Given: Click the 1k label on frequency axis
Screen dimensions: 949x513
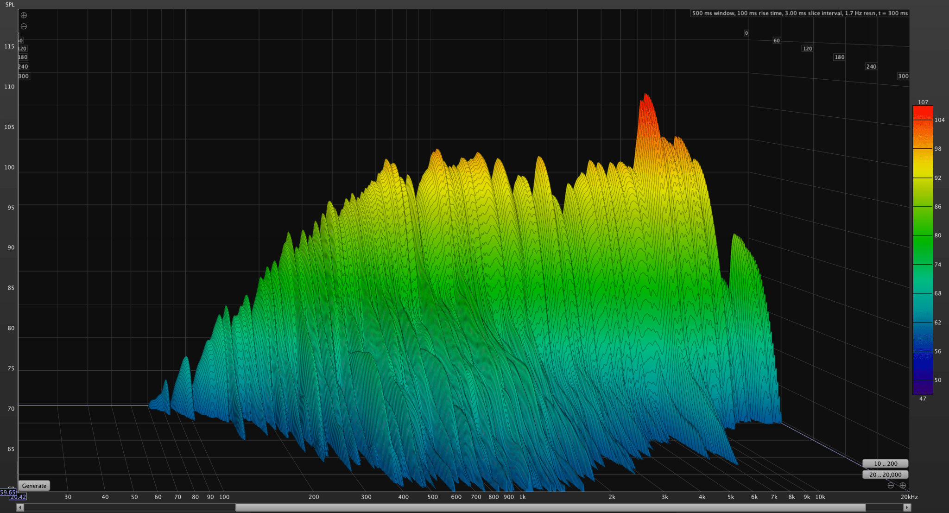Looking at the screenshot, I should [522, 497].
